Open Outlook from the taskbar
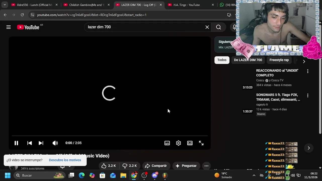Screen dimensions: 322x181 click(113, 175)
